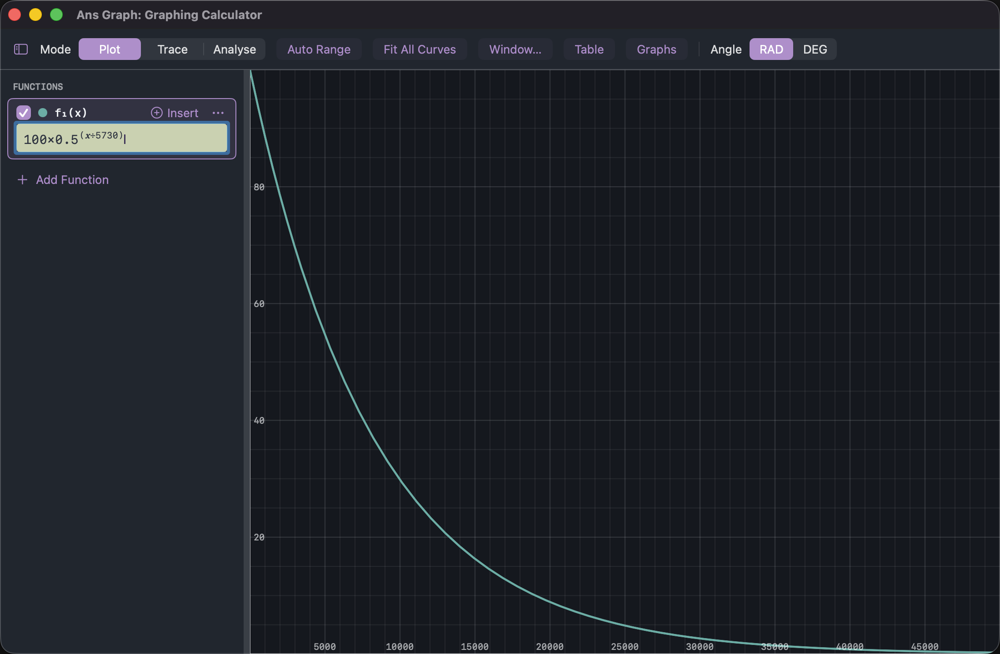Open the Table view
The width and height of the screenshot is (1000, 654).
tap(589, 49)
